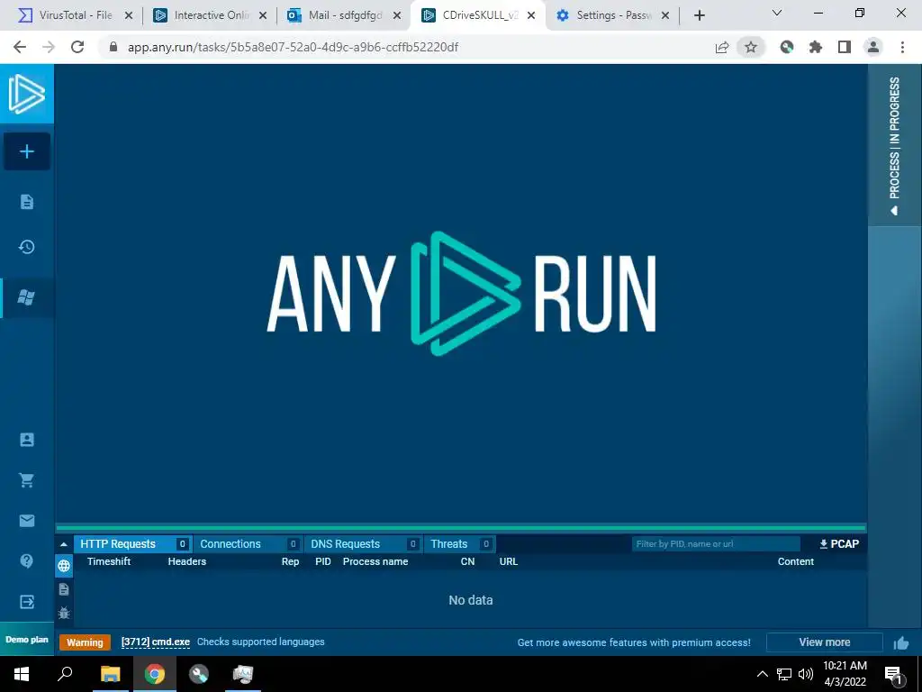Open the tab search dropdown chevron

(777, 13)
